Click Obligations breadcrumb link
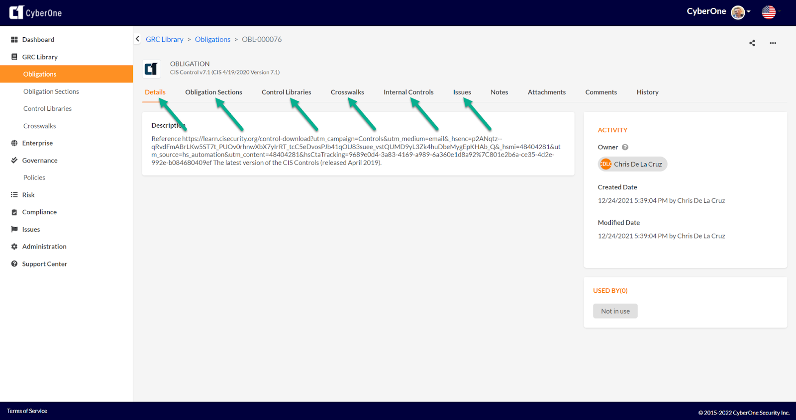This screenshot has height=420, width=796. click(212, 39)
